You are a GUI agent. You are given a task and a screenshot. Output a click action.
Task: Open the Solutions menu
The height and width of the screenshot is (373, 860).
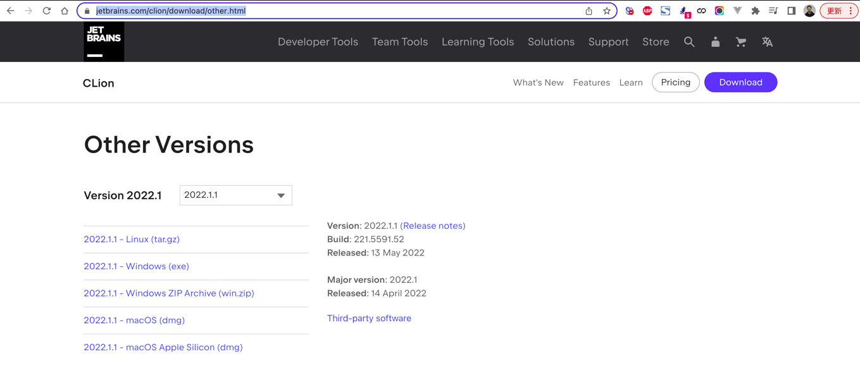pyautogui.click(x=551, y=42)
